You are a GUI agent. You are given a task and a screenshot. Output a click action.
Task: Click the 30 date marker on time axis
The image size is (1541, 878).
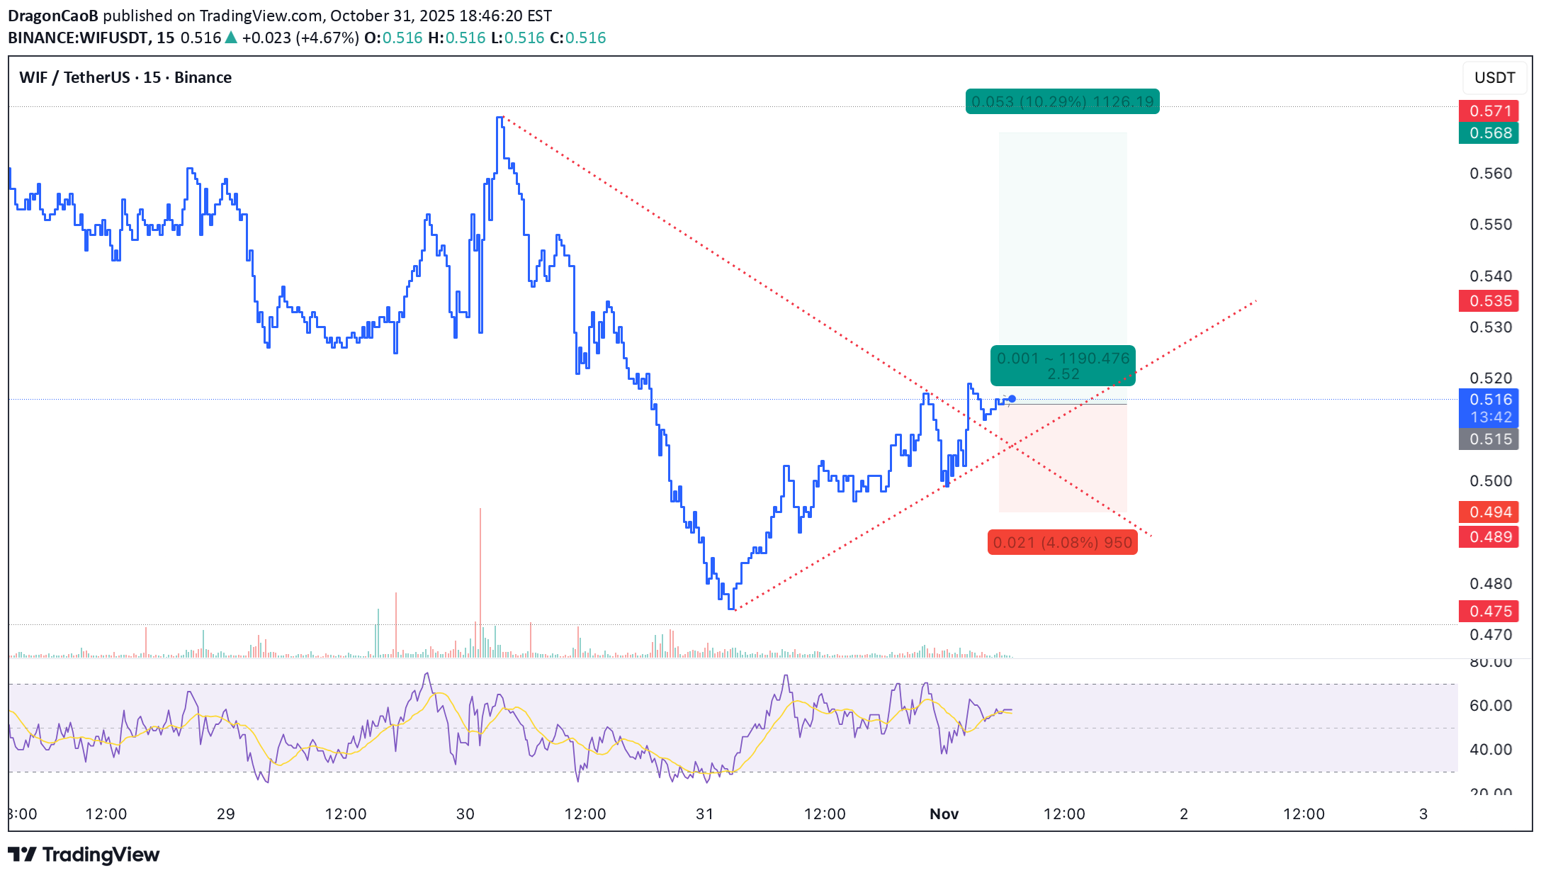465,814
